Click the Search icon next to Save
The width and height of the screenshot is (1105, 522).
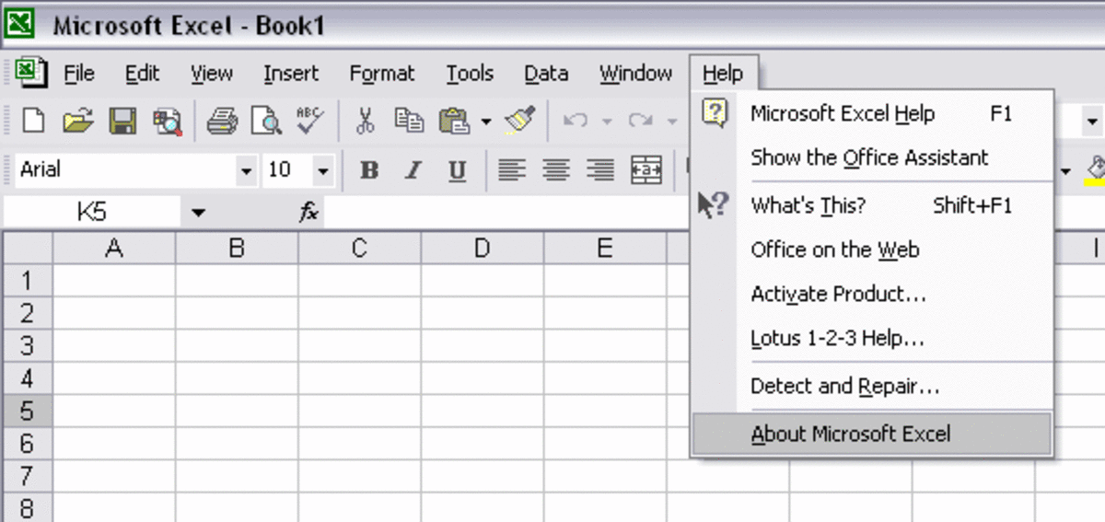pos(167,121)
